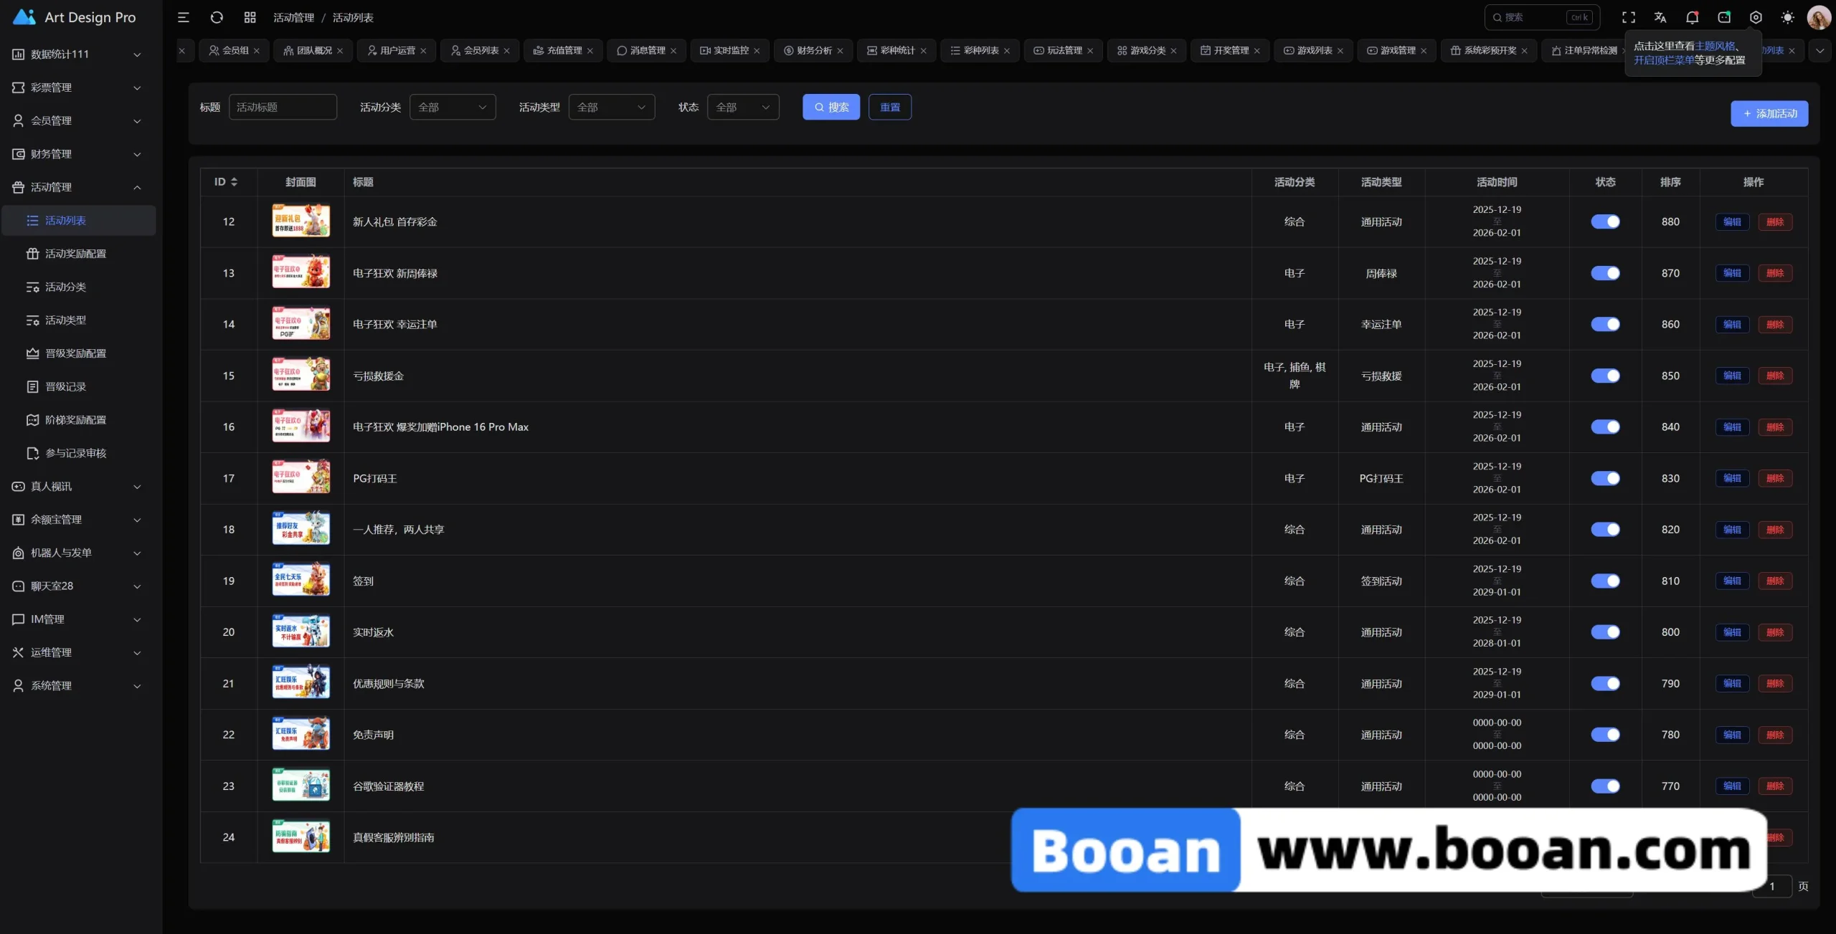Toggle the status switch for 签到 row
Viewport: 1836px width, 934px height.
point(1605,581)
